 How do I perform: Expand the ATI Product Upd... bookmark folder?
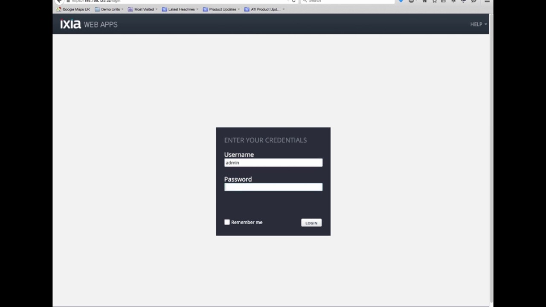(264, 9)
